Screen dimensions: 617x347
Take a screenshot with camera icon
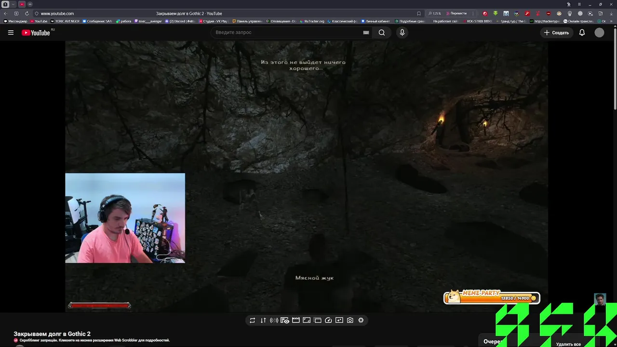pos(350,320)
